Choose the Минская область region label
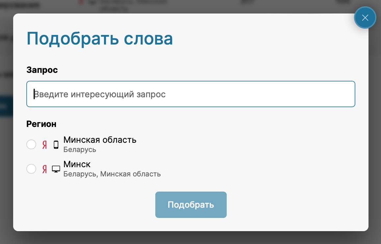The image size is (381, 244). click(100, 140)
